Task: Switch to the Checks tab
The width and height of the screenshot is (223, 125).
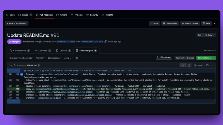Action: coord(63,51)
